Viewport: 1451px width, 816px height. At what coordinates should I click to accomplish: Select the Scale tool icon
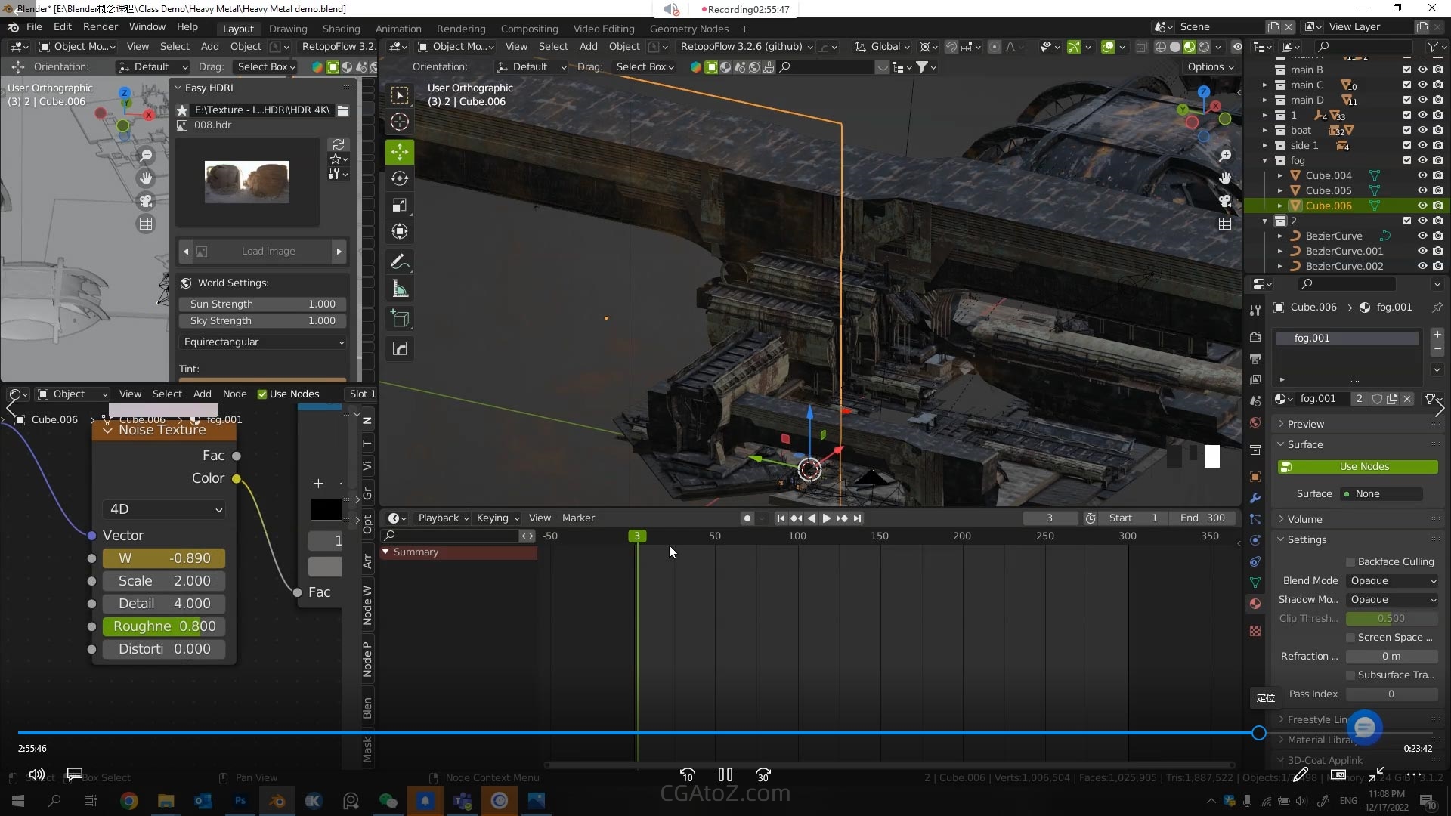click(400, 206)
